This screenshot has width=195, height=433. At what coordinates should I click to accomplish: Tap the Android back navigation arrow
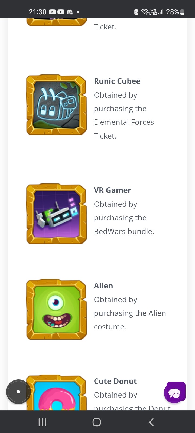pos(151,422)
